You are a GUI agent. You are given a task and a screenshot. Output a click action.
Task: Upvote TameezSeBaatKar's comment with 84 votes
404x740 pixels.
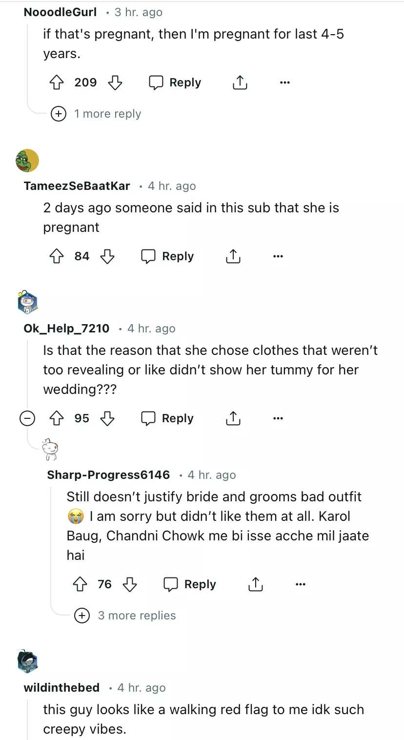(58, 256)
